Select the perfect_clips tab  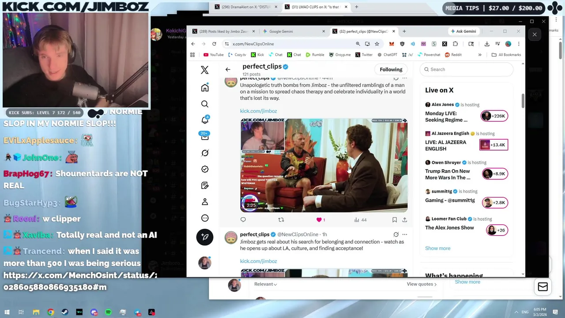364,31
